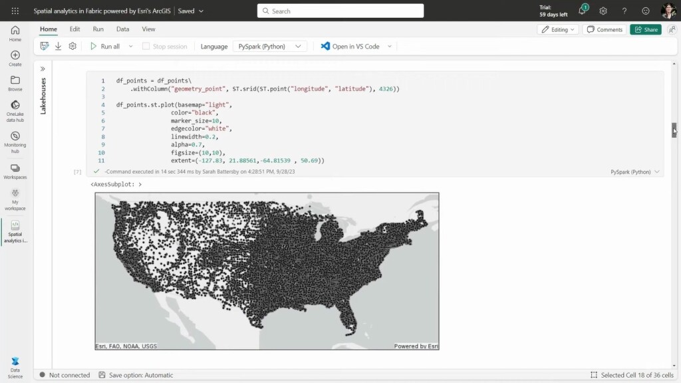
Task: Switch to the Data tab
Action: (x=122, y=29)
